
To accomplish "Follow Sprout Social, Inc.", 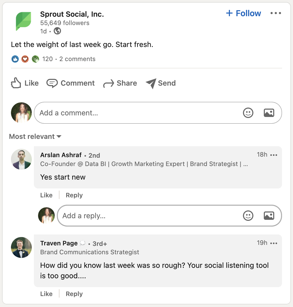I will tap(243, 13).
